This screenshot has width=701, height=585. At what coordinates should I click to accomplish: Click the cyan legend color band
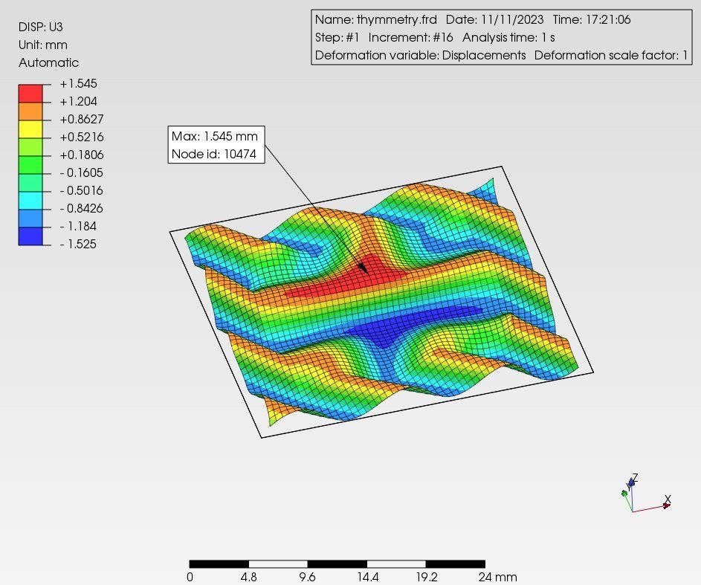click(x=30, y=200)
